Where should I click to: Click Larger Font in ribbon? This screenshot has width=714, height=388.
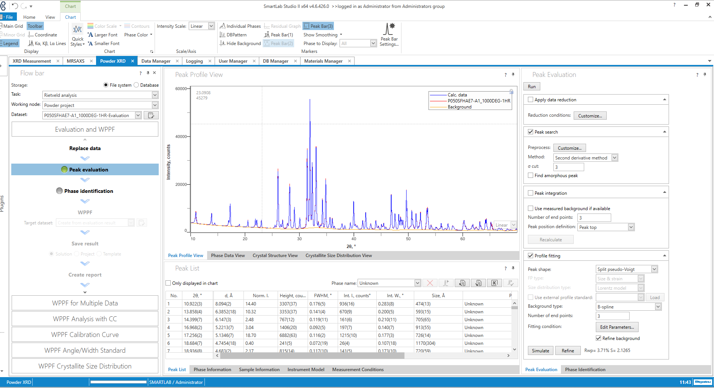pyautogui.click(x=103, y=35)
